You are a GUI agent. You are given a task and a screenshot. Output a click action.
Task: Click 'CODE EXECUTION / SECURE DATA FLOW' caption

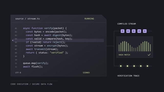coord(31,84)
